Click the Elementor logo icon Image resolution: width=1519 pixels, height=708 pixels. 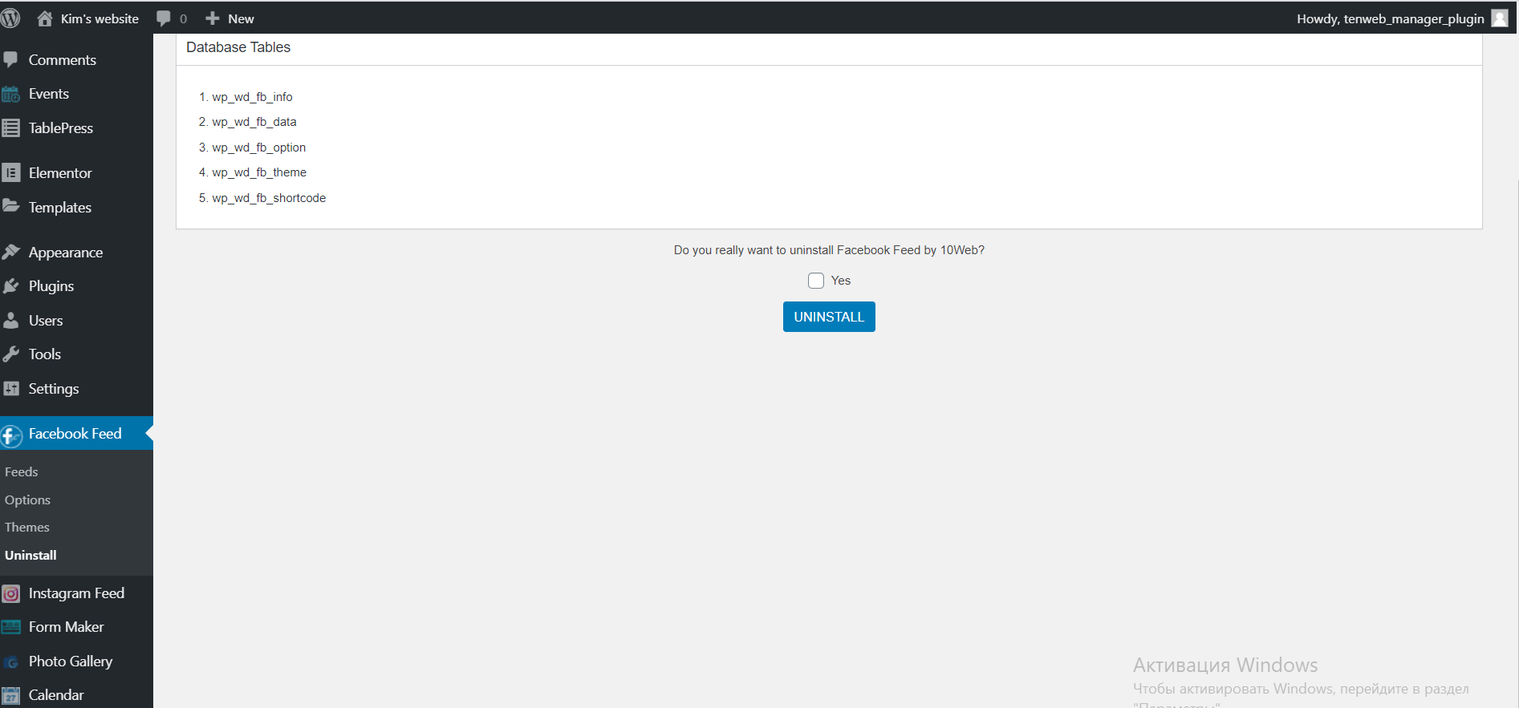click(x=11, y=172)
